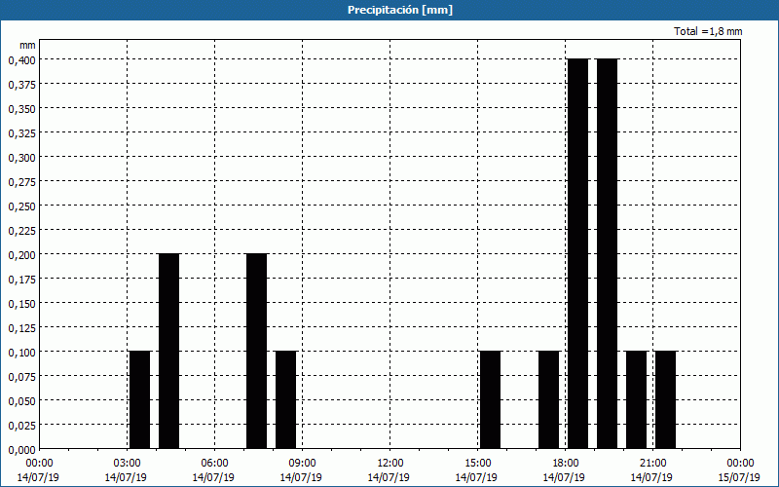Viewport: 779px width, 487px height.
Task: Select the 15/07/19 date label
Action: 739,477
